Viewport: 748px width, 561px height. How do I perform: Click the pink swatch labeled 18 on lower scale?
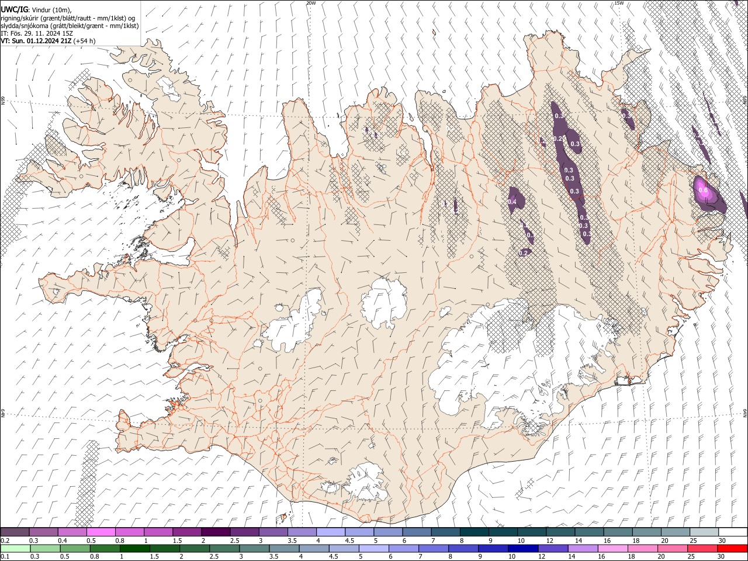(x=642, y=548)
